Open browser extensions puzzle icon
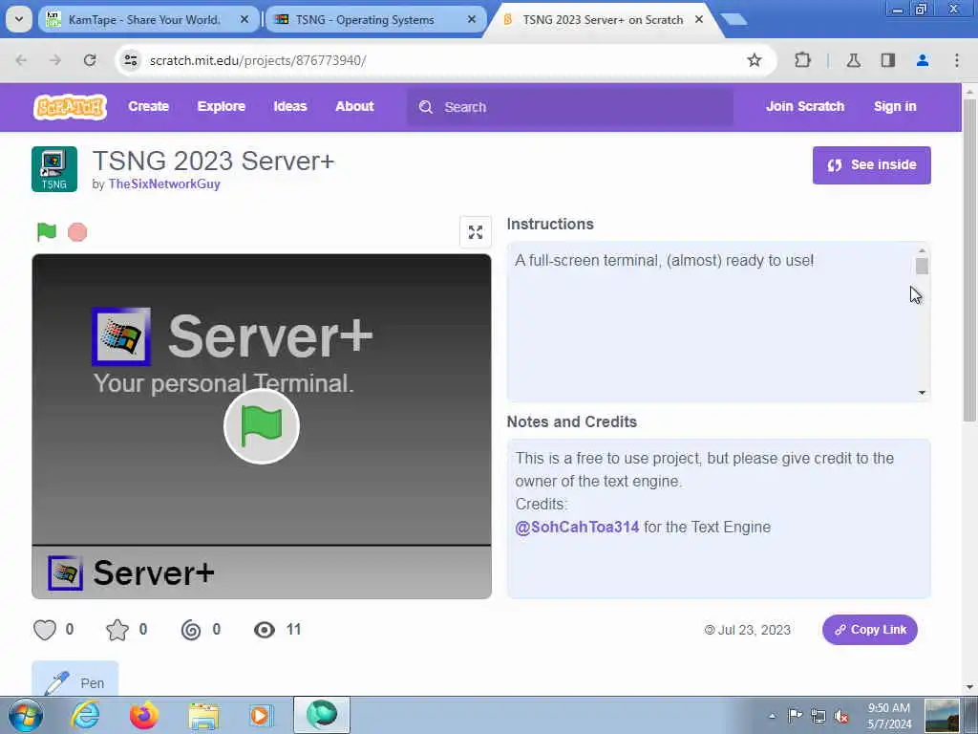The image size is (978, 734). [x=802, y=60]
